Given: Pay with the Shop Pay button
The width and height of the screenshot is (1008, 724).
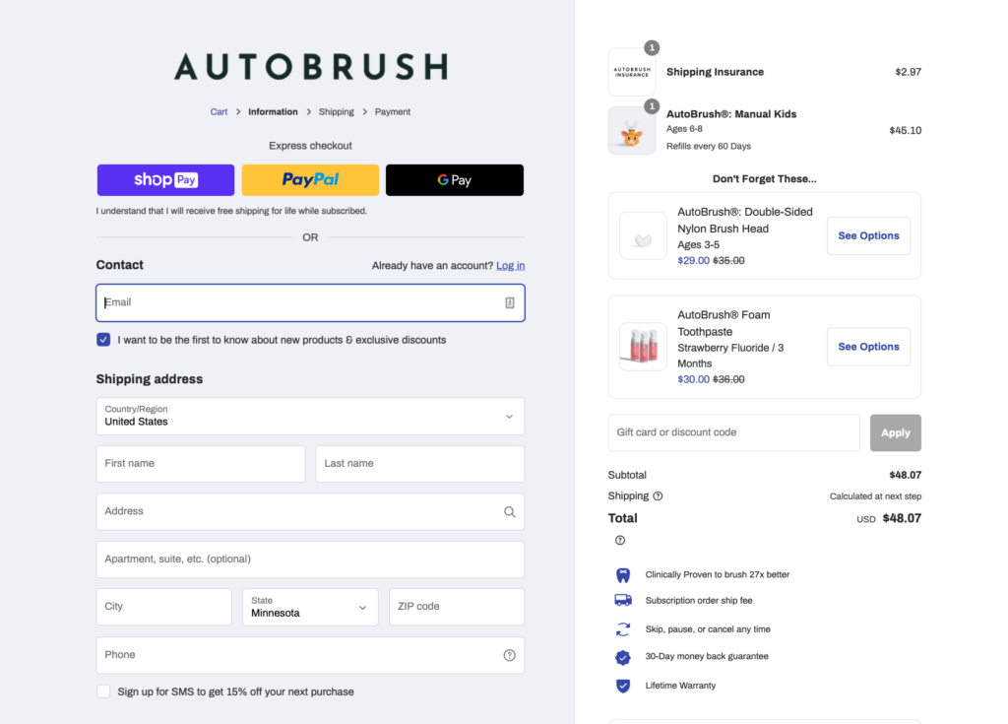Looking at the screenshot, I should coord(165,180).
